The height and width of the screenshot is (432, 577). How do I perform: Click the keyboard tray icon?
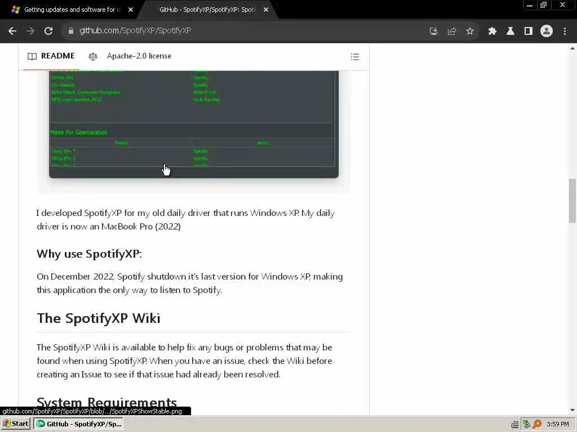[x=515, y=425]
